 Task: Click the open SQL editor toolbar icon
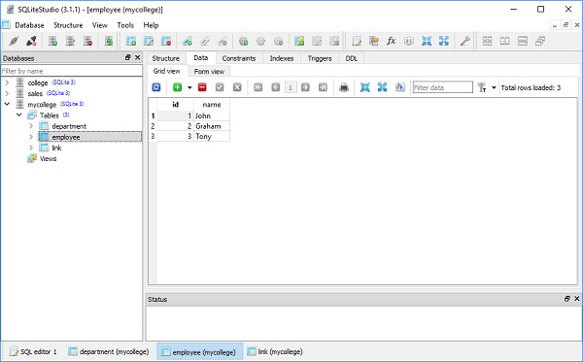pyautogui.click(x=357, y=41)
